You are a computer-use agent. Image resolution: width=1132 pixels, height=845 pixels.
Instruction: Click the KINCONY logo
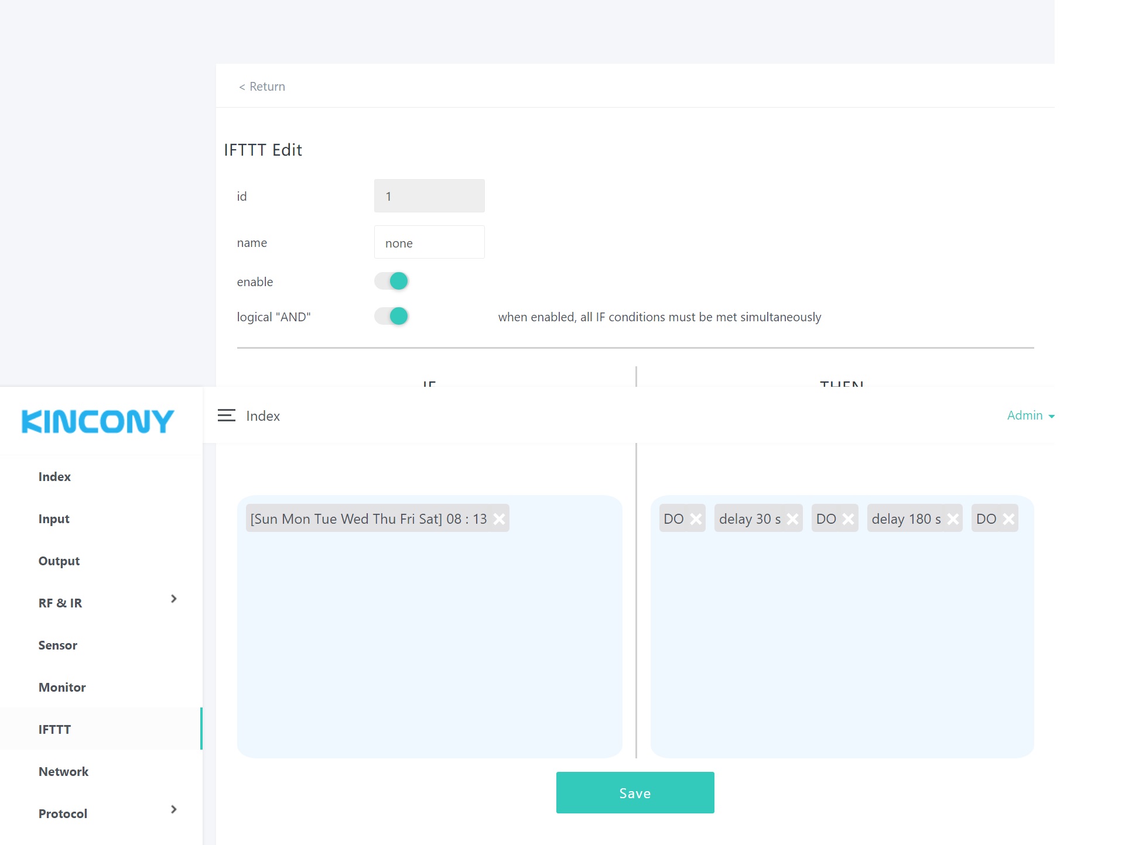(98, 421)
